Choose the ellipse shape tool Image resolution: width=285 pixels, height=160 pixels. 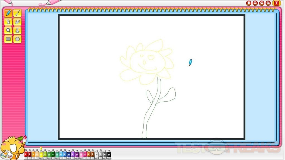click(17, 39)
